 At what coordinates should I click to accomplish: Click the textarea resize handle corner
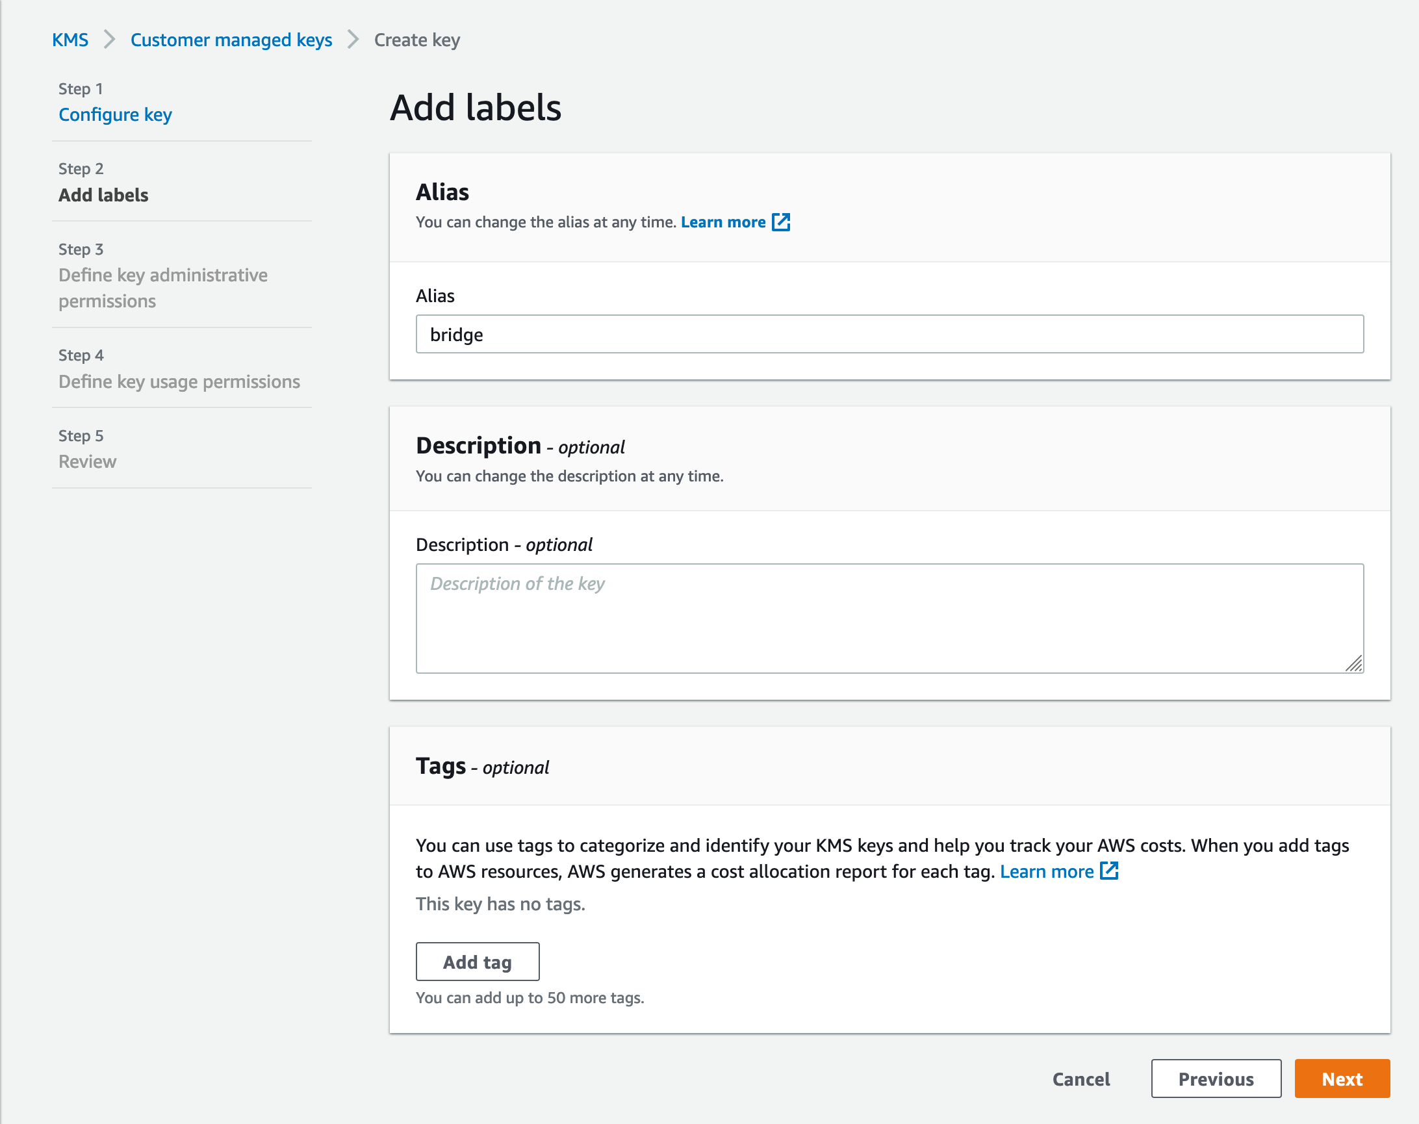(x=1354, y=664)
